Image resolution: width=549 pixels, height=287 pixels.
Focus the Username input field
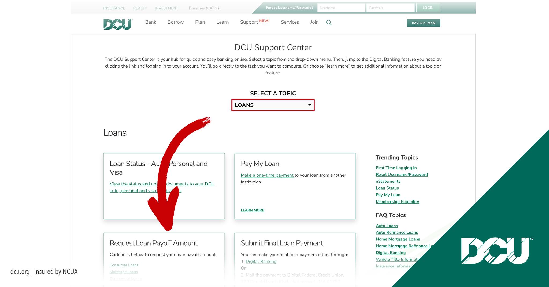(x=341, y=8)
